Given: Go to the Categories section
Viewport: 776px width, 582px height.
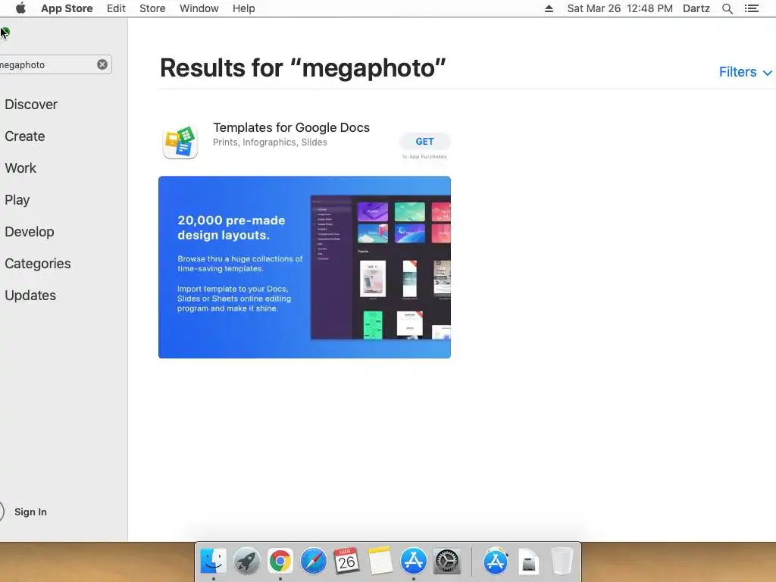Looking at the screenshot, I should (x=38, y=263).
